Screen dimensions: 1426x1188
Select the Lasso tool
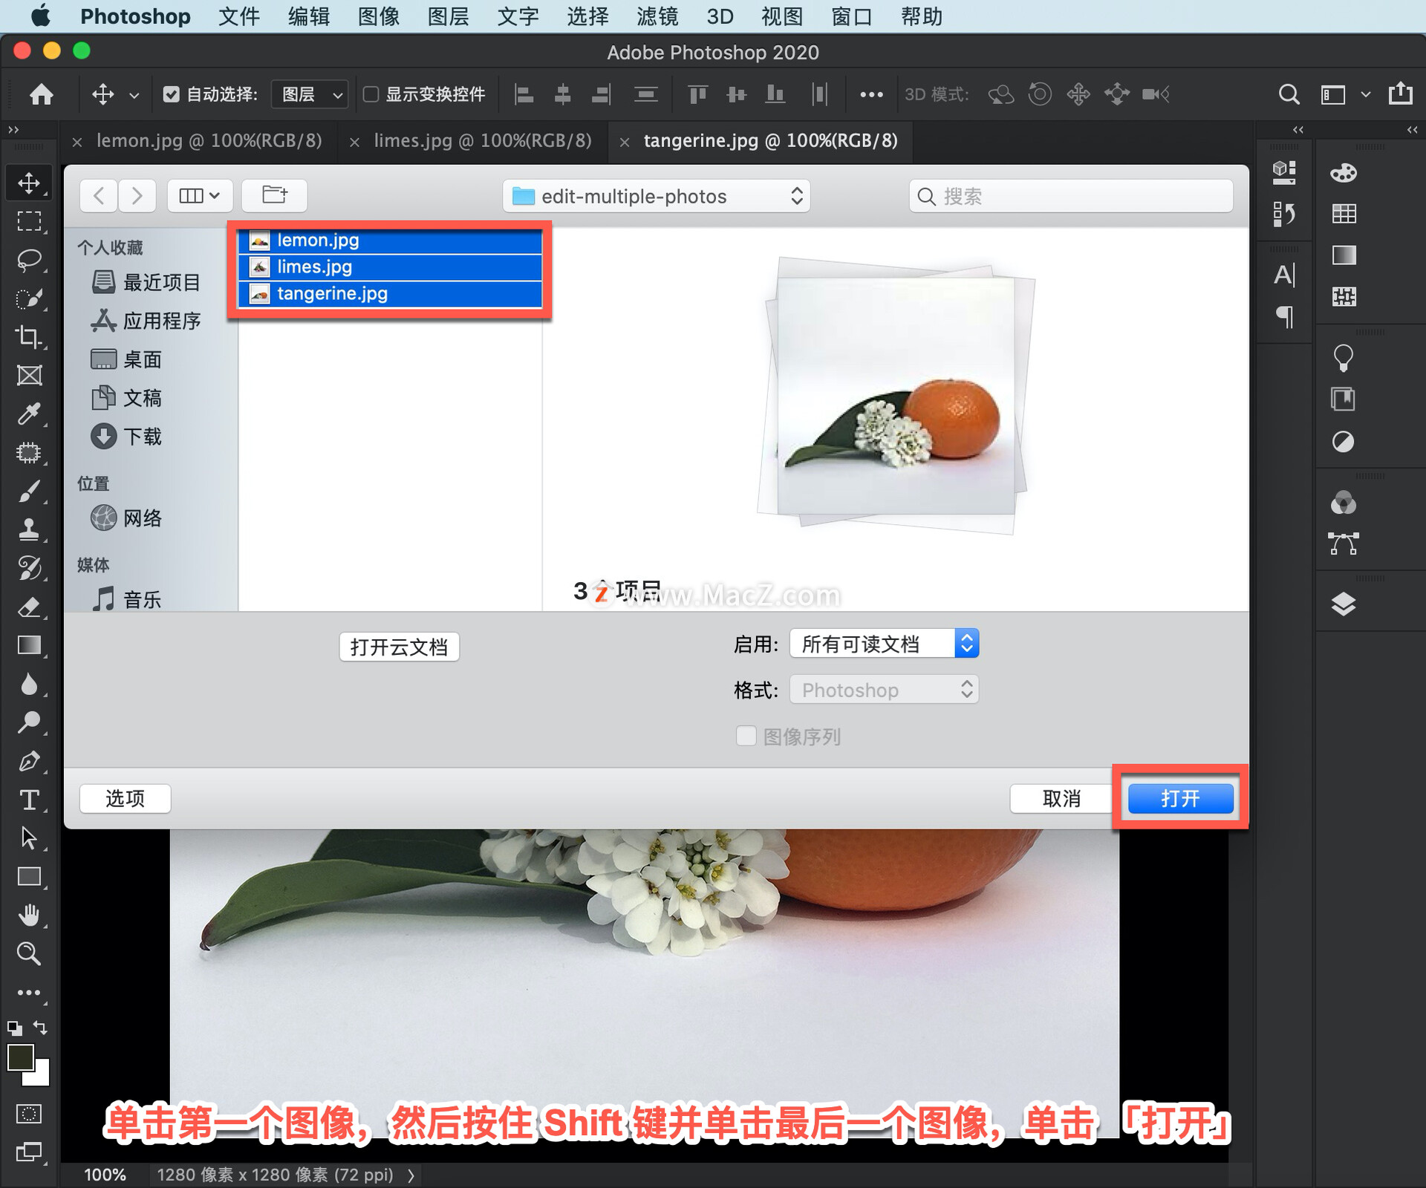pyautogui.click(x=30, y=258)
